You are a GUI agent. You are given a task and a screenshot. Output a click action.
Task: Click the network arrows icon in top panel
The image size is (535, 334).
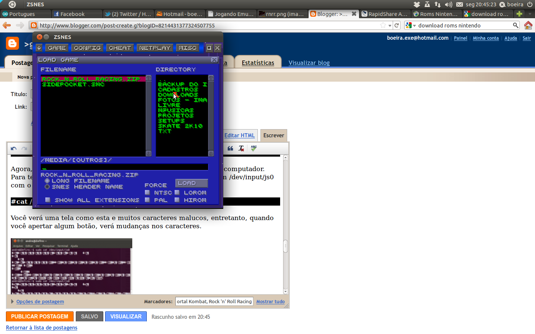click(x=438, y=4)
